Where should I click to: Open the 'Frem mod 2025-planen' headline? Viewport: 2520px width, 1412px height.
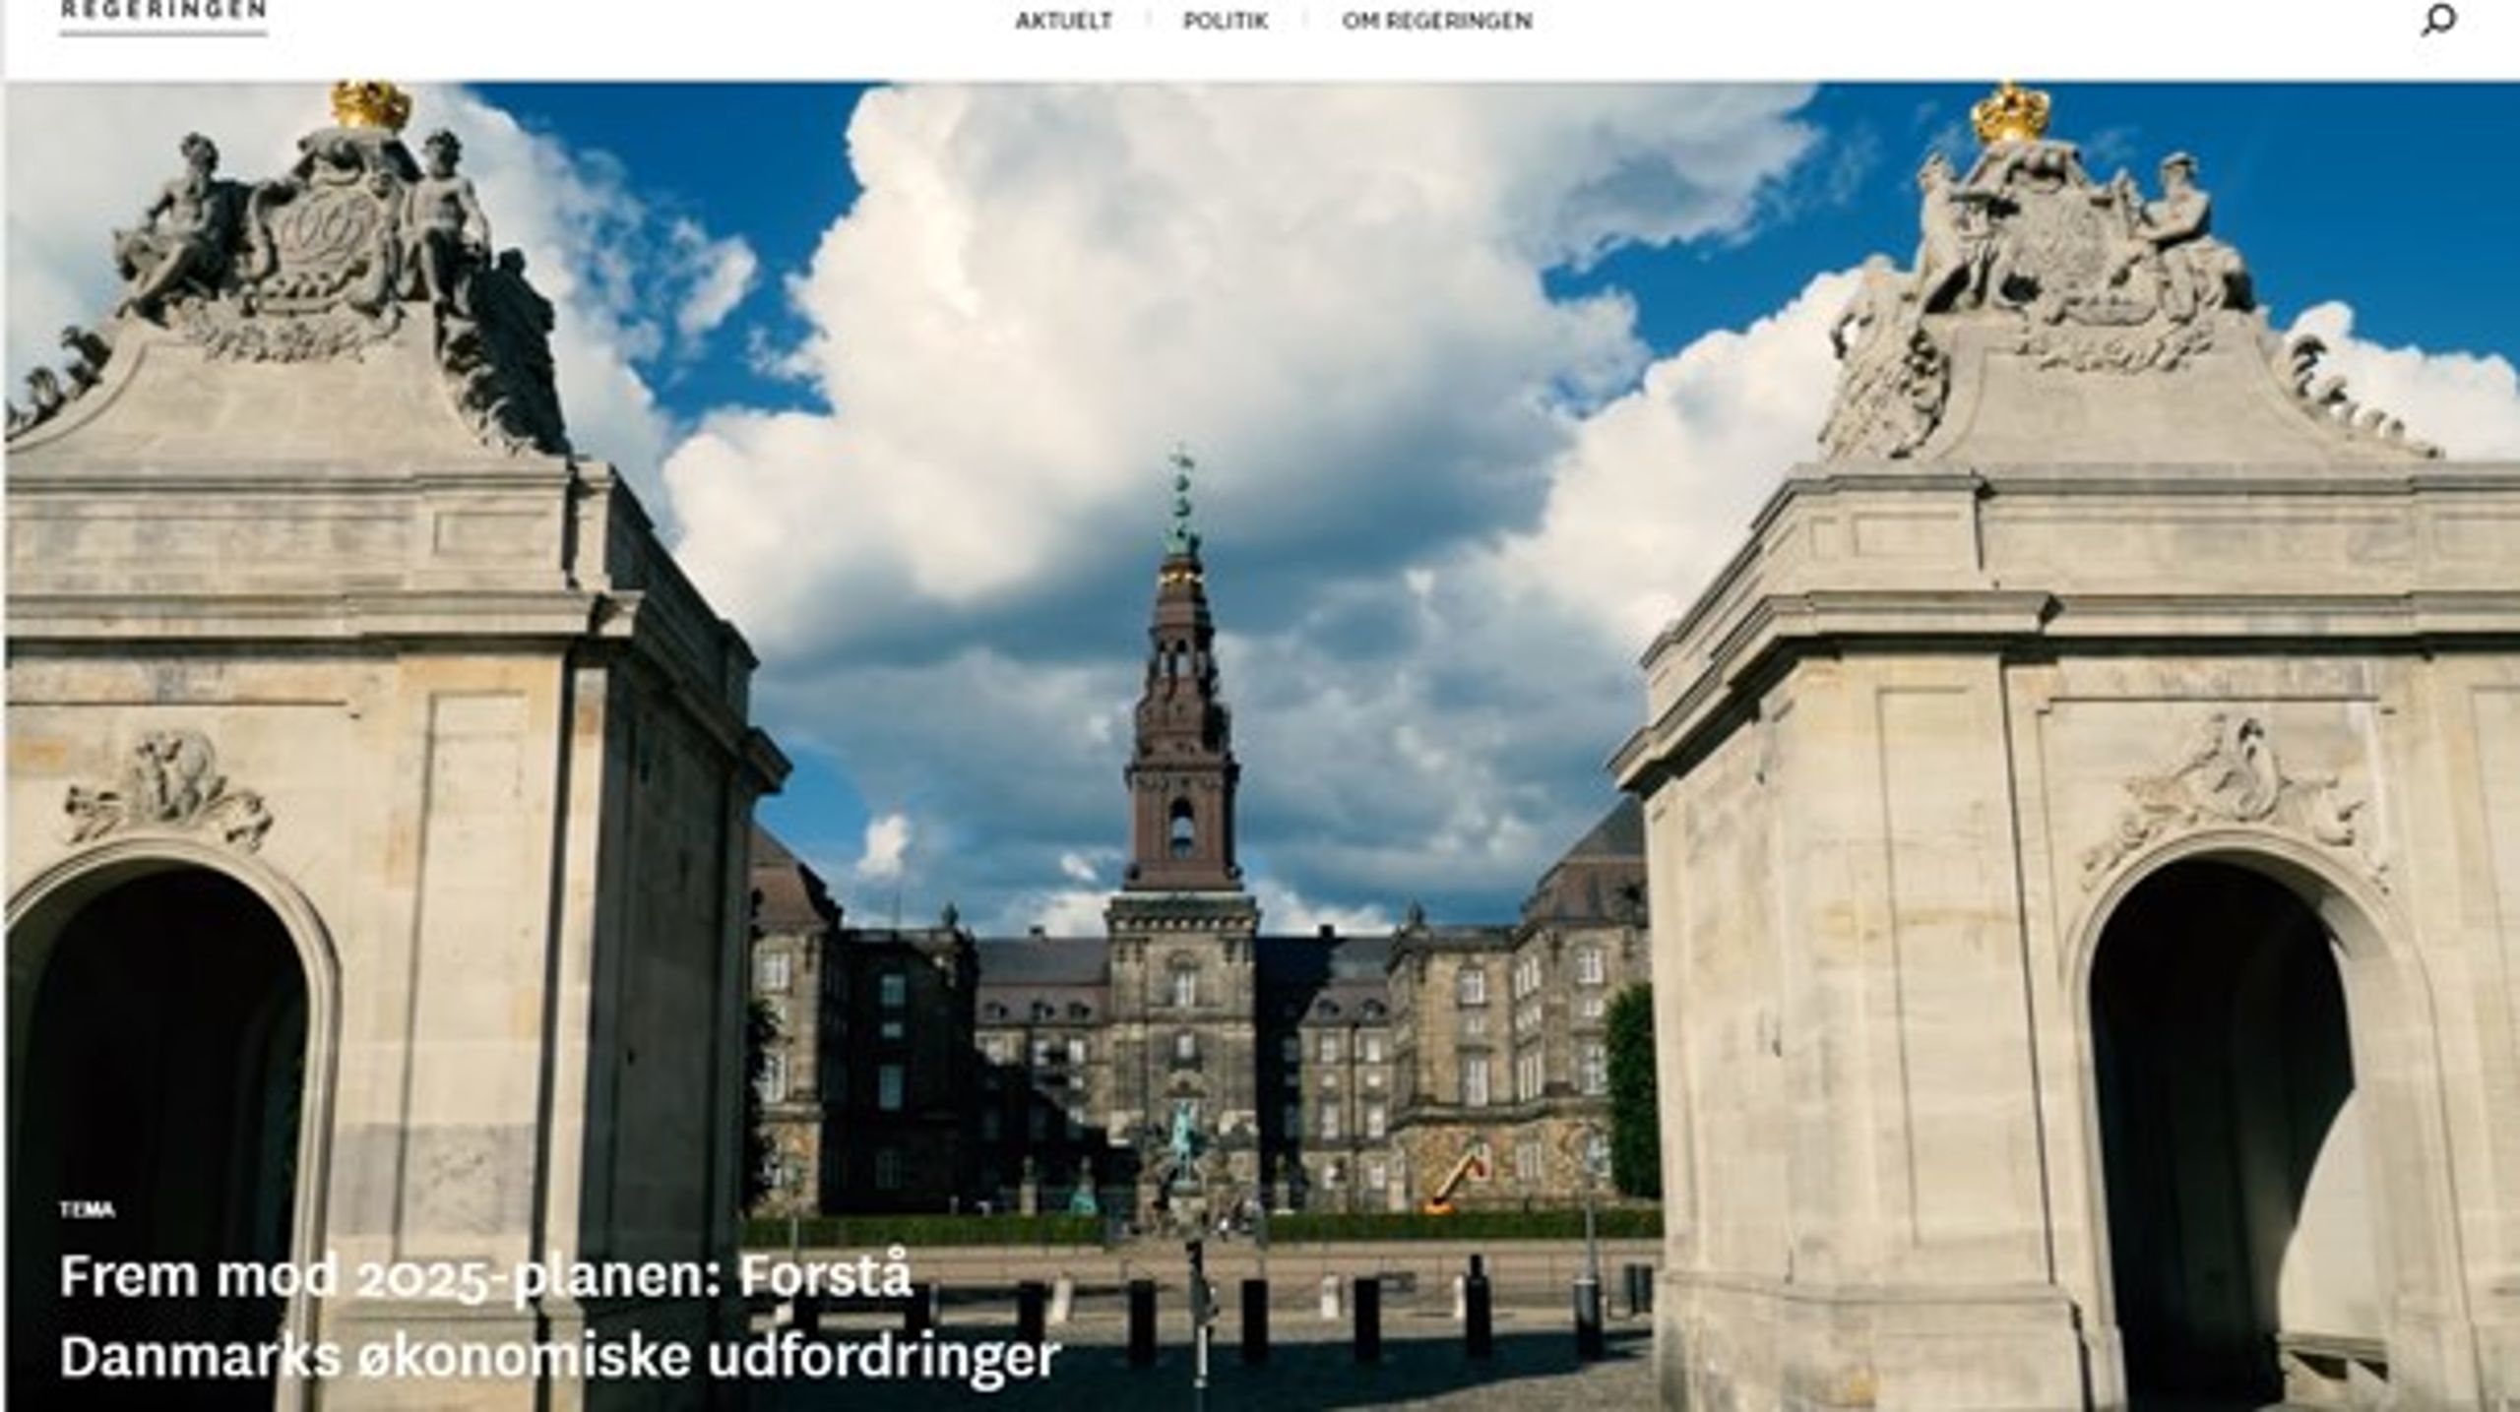click(x=486, y=1276)
